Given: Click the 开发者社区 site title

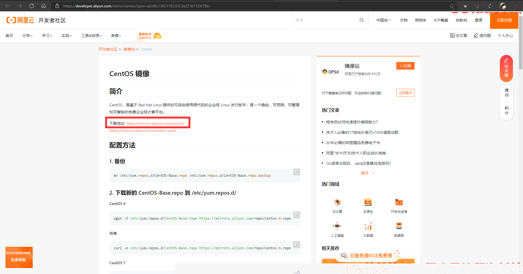Looking at the screenshot, I should (x=52, y=20).
